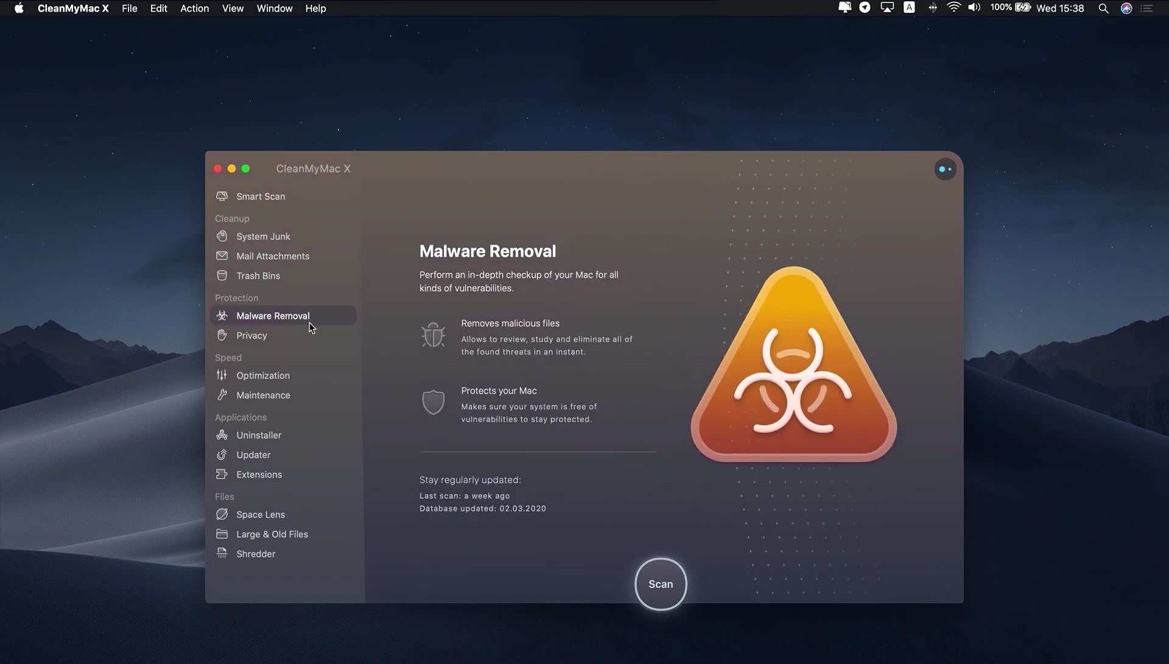The width and height of the screenshot is (1169, 664).
Task: Open the Window menu
Action: [274, 8]
